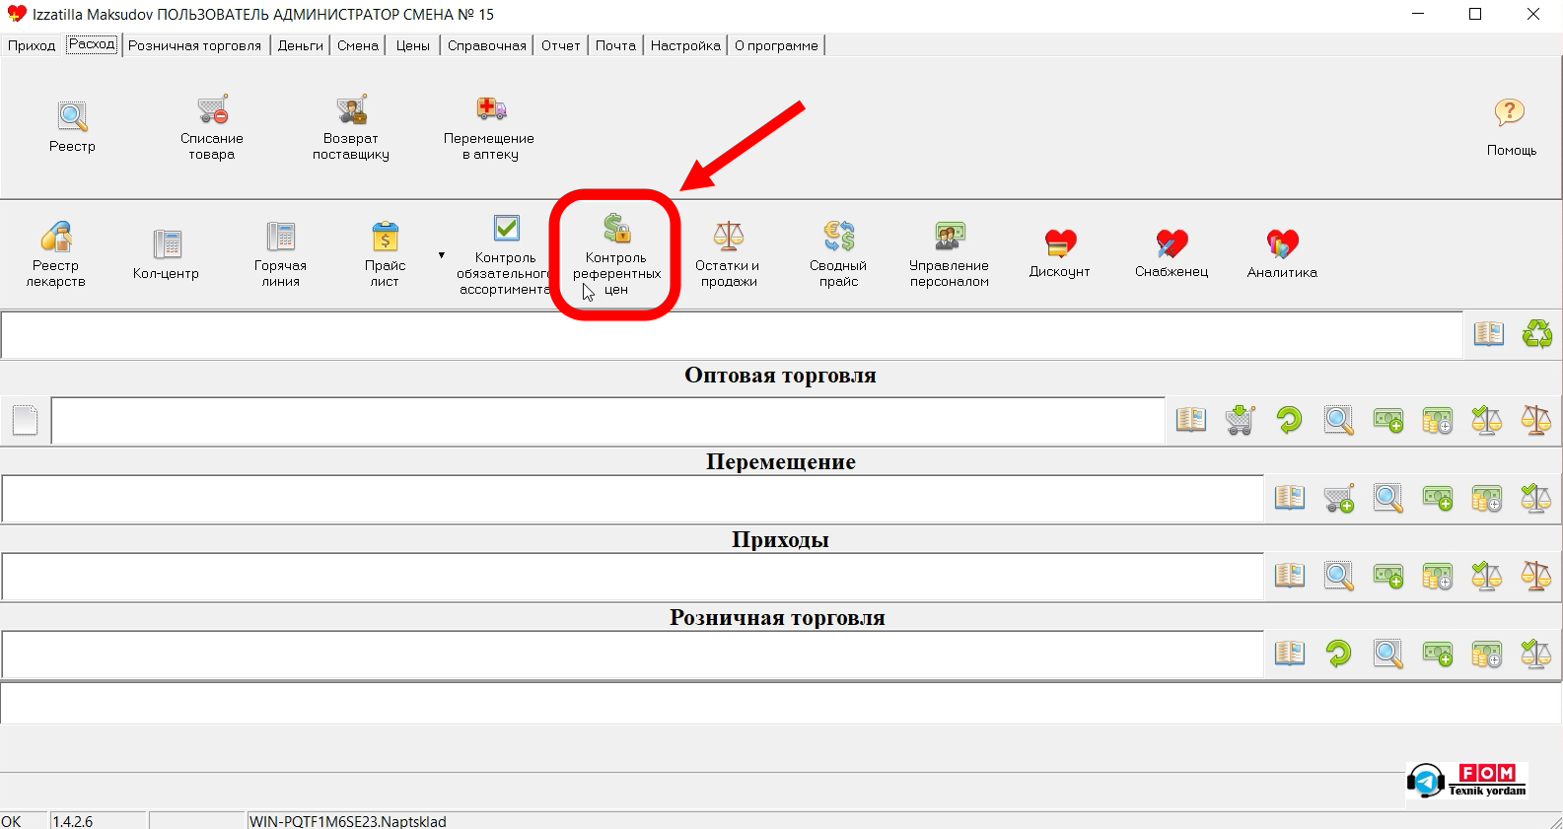Click the magnifier icon in Розничная торговля row

click(x=1388, y=654)
